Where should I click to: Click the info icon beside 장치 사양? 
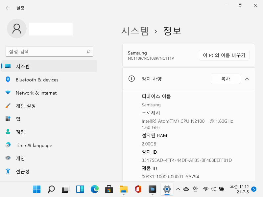pos(131,78)
